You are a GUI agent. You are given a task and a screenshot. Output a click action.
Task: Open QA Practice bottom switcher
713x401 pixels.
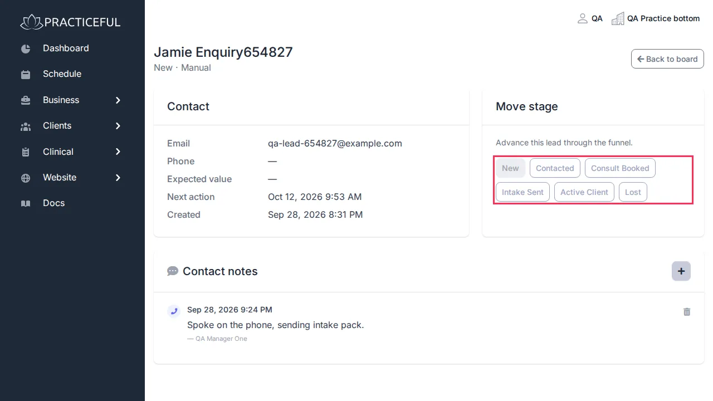663,18
